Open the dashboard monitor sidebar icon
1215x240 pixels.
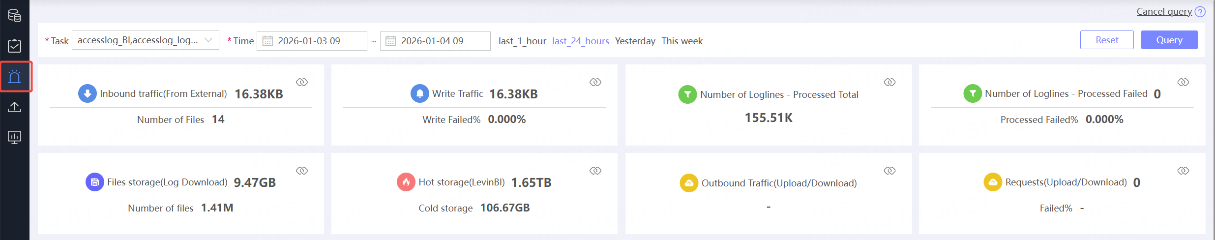coord(14,137)
